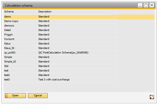The height and width of the screenshot is (105, 158).
Task: Click the Standard description of Klaus_02
Action: 44,48
